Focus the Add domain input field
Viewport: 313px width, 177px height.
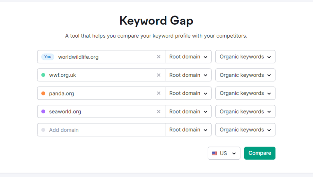tap(103, 130)
